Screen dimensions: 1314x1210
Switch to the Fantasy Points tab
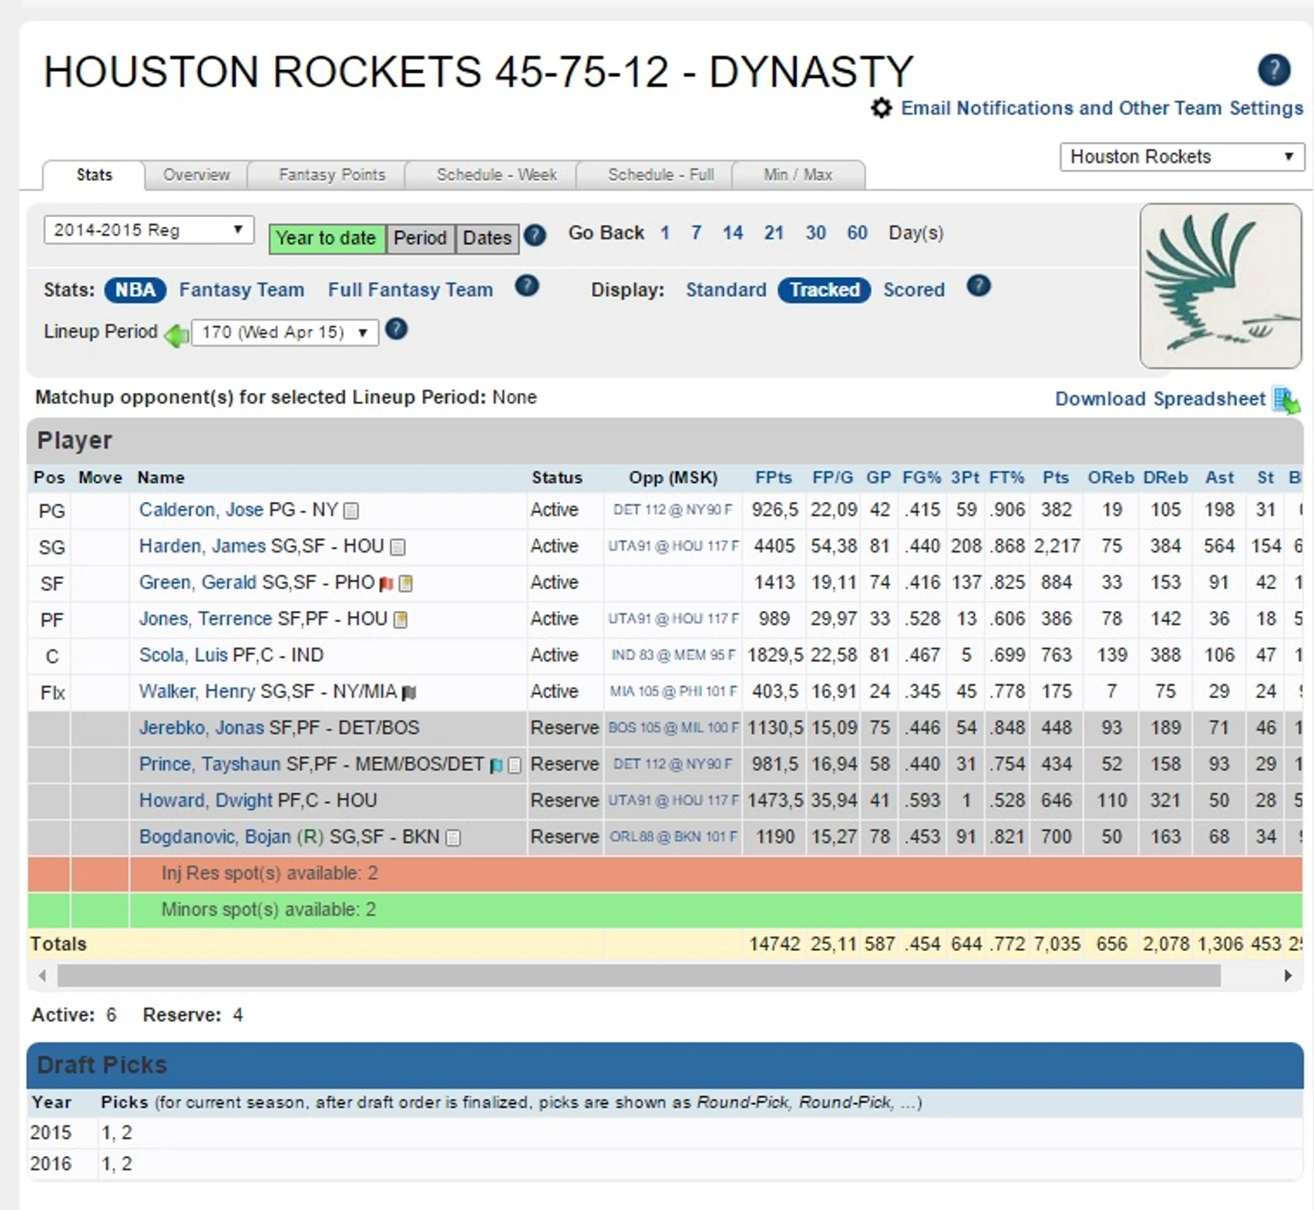click(x=331, y=175)
